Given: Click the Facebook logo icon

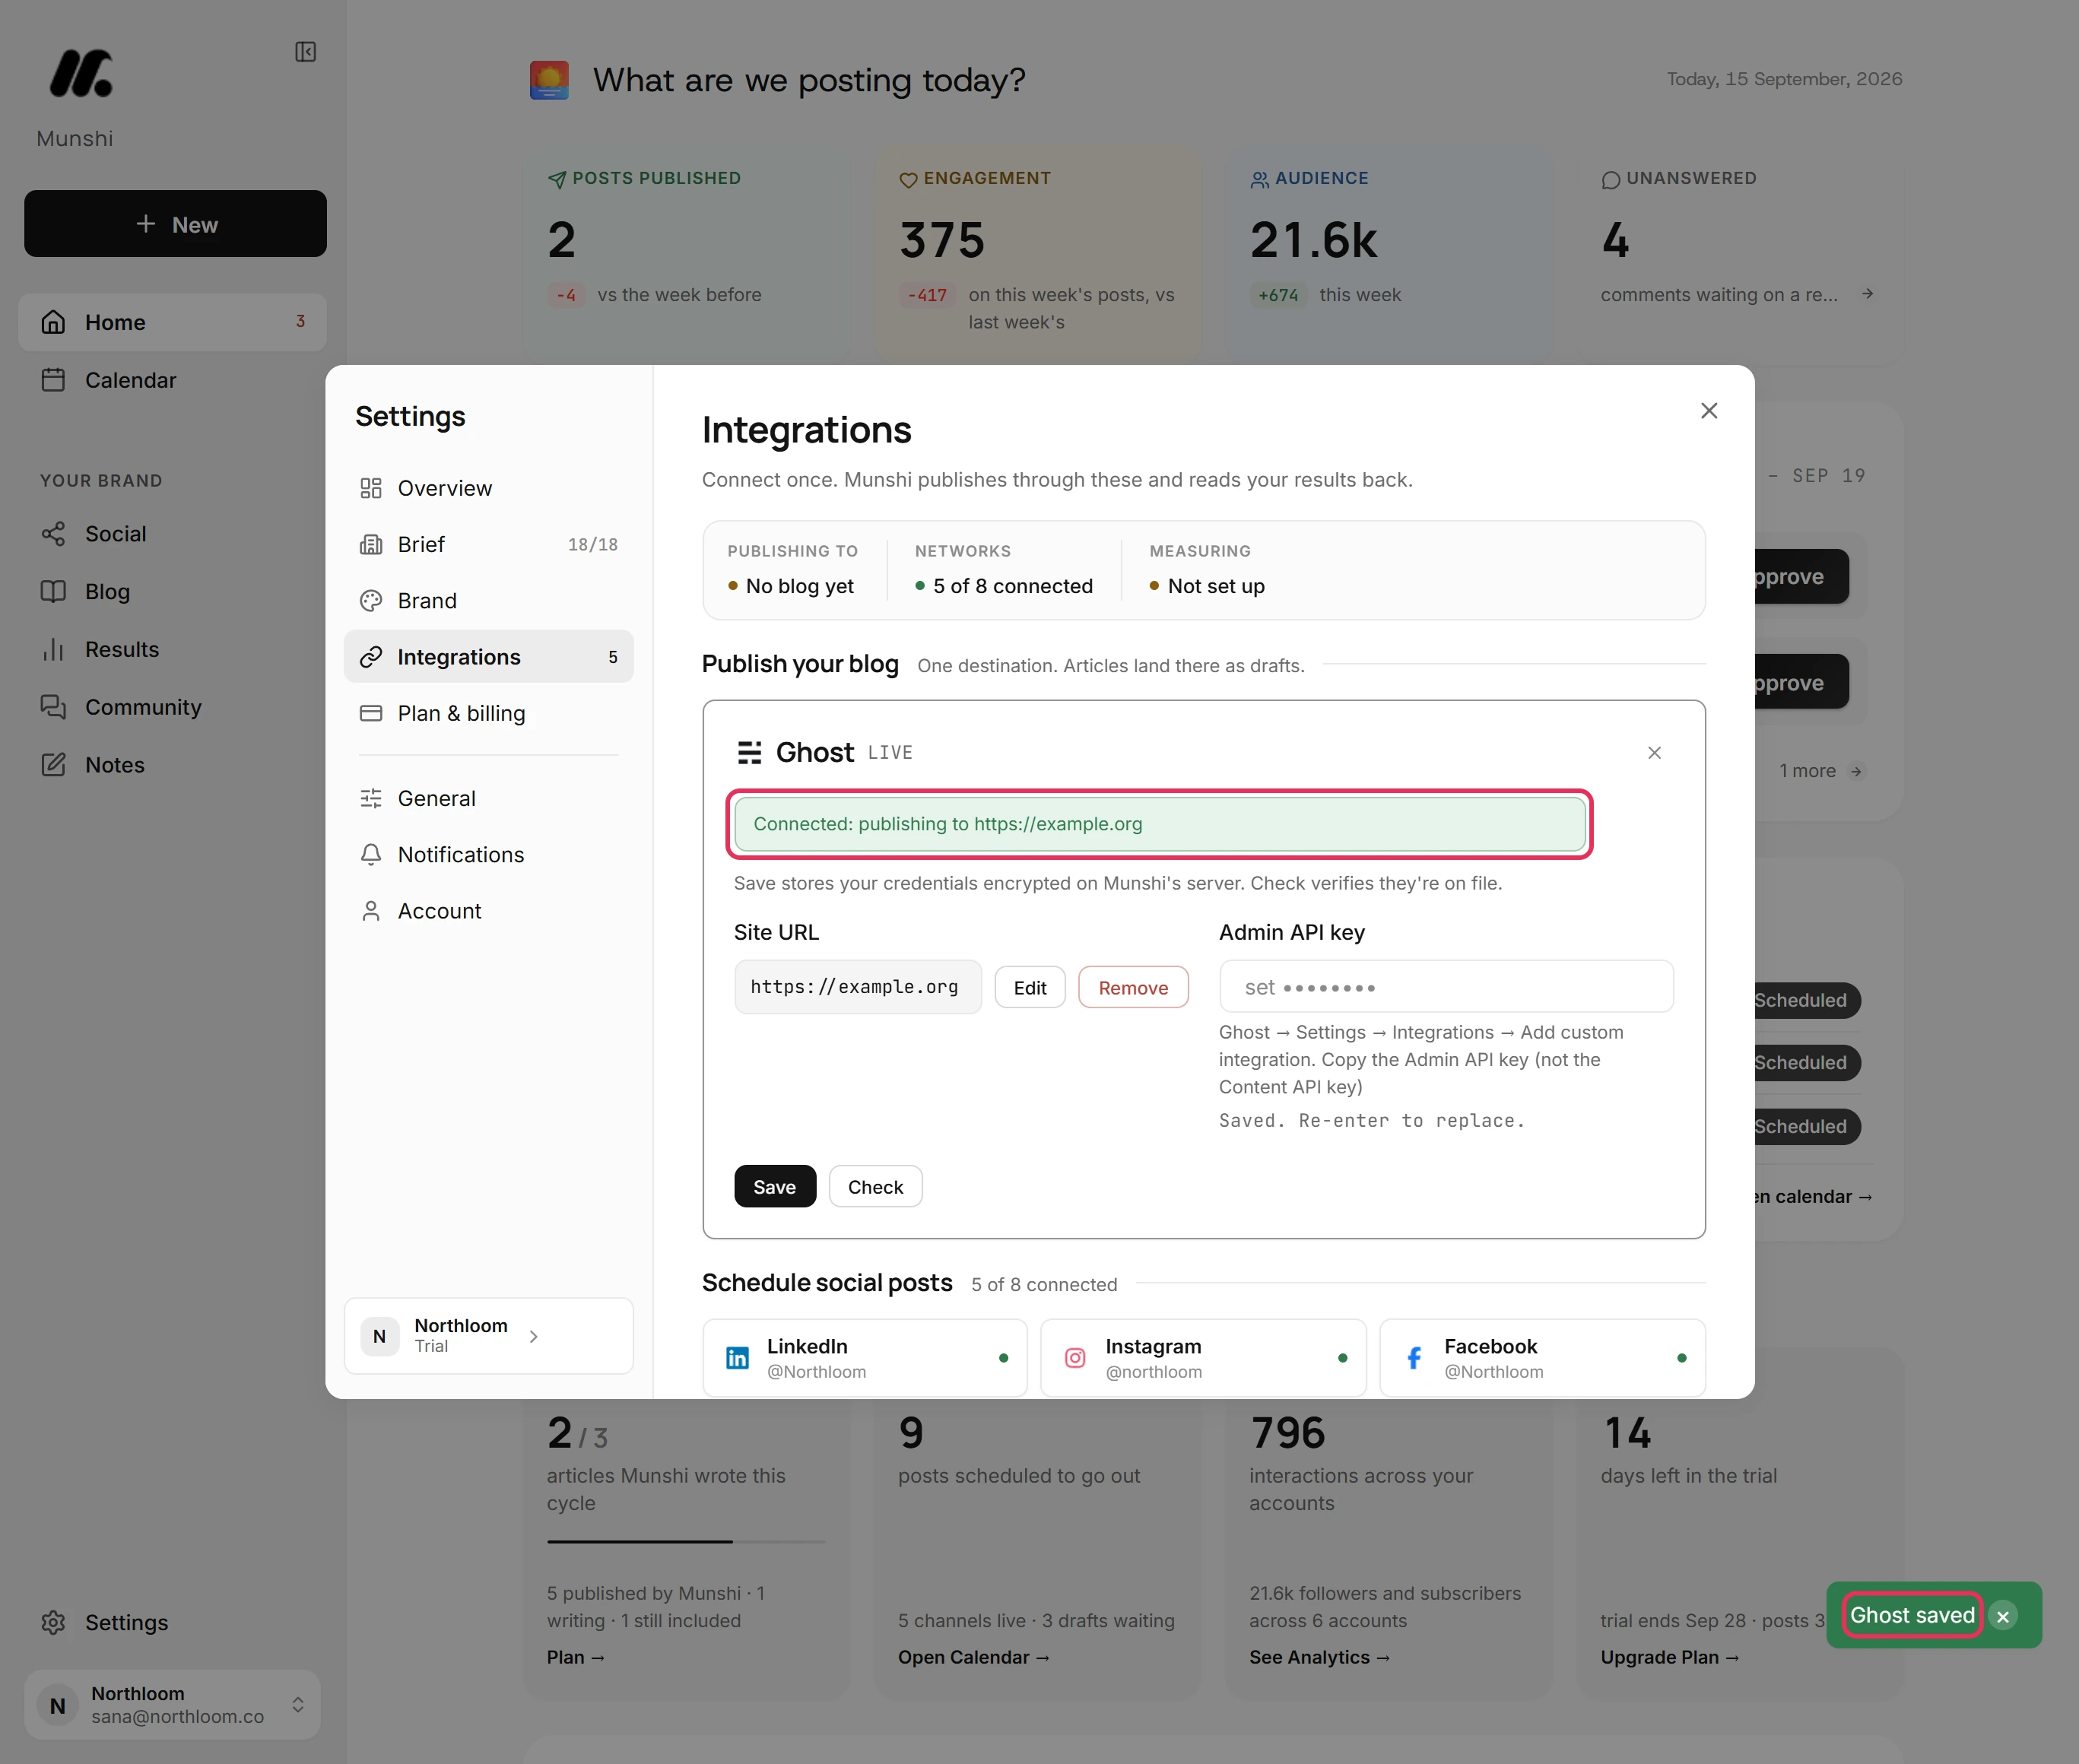Looking at the screenshot, I should coord(1414,1357).
